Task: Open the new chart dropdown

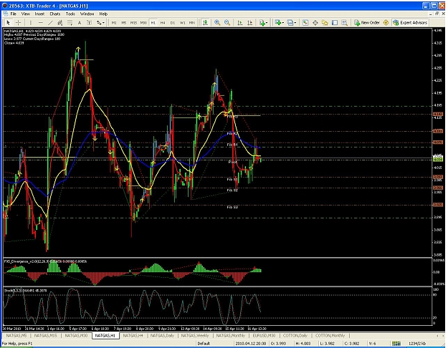Action: 279,22
